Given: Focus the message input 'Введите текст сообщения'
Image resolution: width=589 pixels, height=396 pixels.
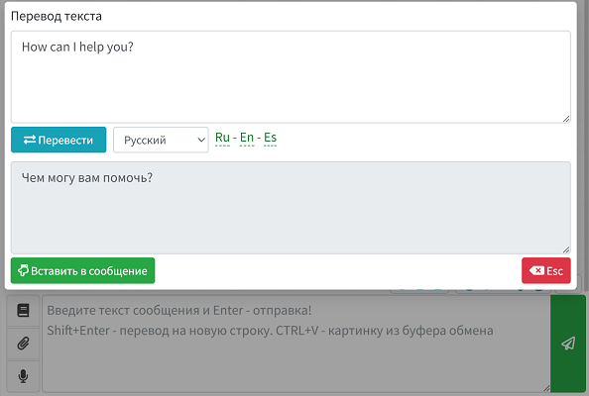Looking at the screenshot, I should [296, 344].
